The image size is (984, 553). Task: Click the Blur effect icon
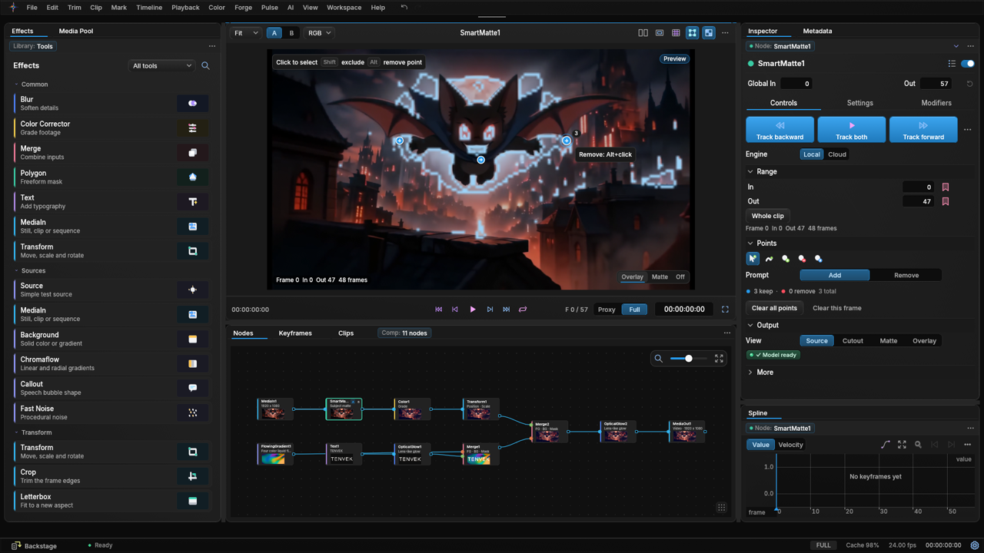point(192,103)
